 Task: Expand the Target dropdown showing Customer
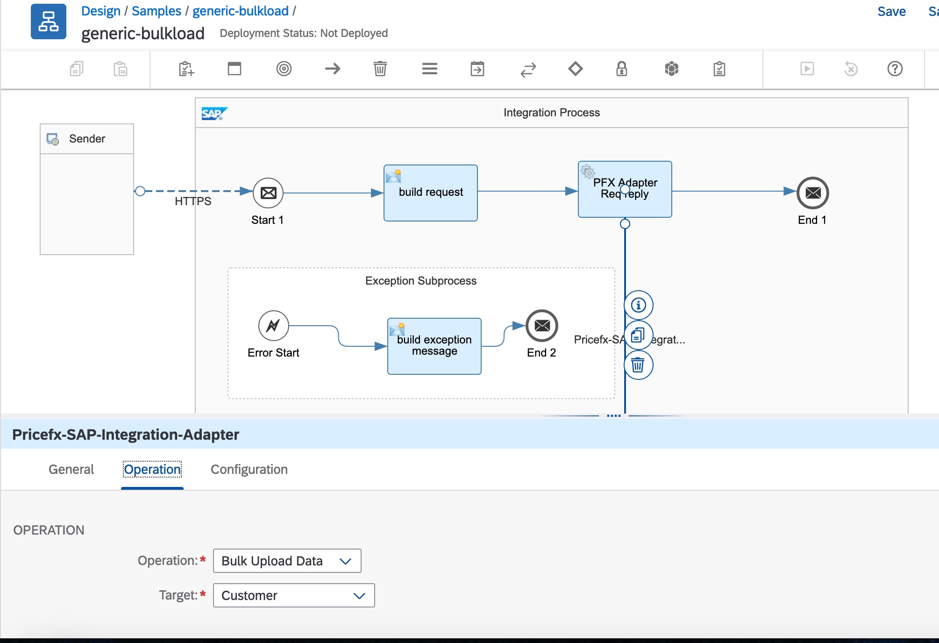(x=293, y=595)
